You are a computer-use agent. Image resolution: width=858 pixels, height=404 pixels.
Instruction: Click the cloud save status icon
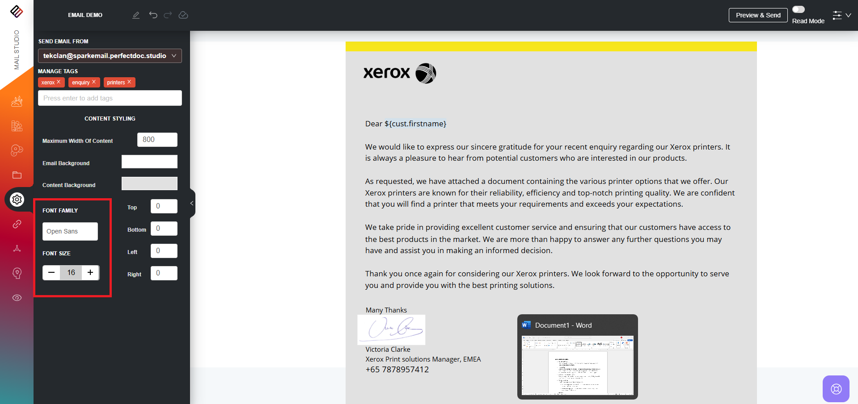click(x=183, y=15)
